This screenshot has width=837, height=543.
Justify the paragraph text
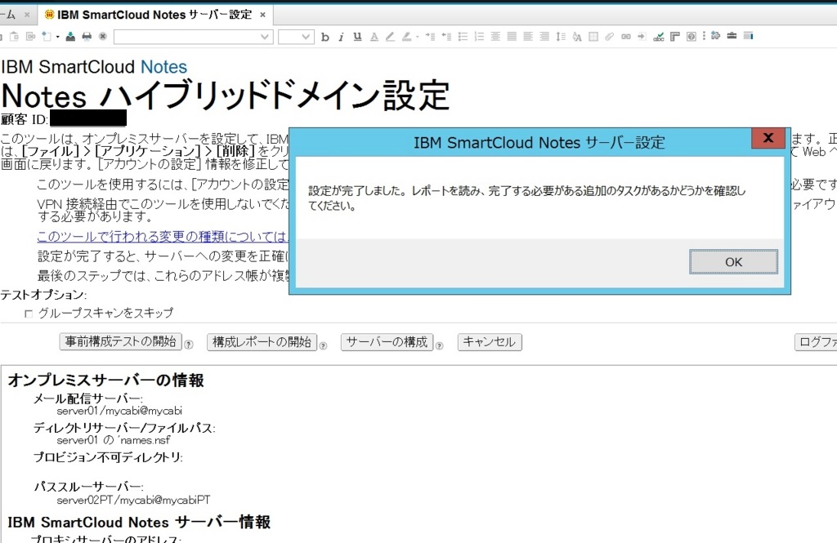[512, 37]
